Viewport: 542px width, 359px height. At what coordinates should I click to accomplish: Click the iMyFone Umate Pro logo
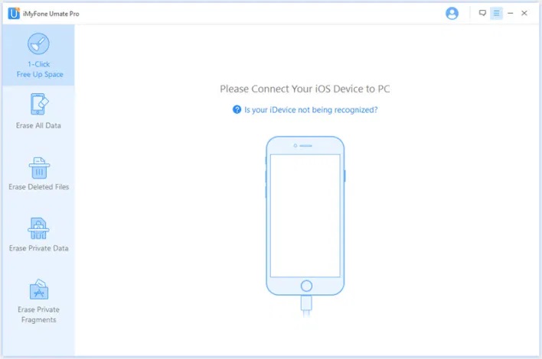14,14
